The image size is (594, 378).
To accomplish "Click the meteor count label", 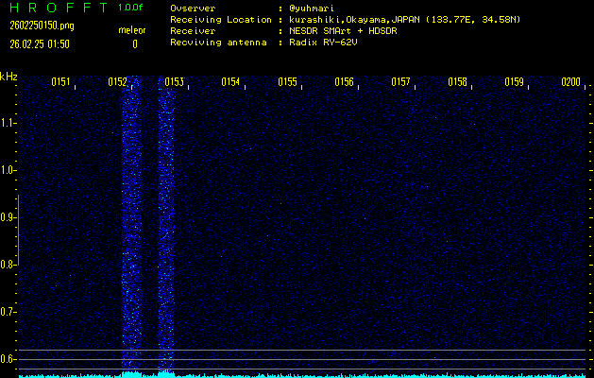I will 131,31.
